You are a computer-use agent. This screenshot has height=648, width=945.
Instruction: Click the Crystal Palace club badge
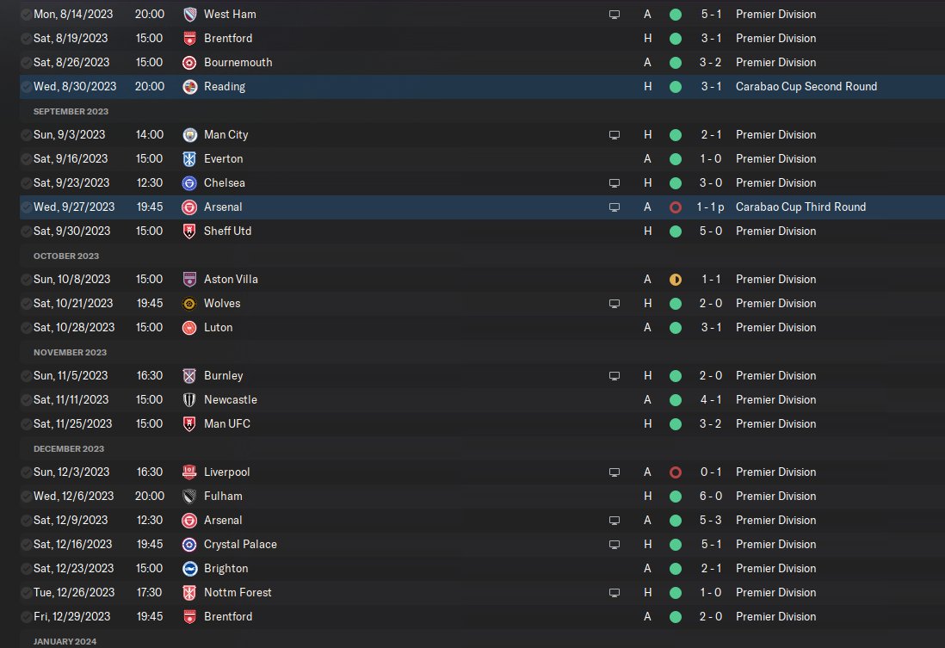point(189,545)
